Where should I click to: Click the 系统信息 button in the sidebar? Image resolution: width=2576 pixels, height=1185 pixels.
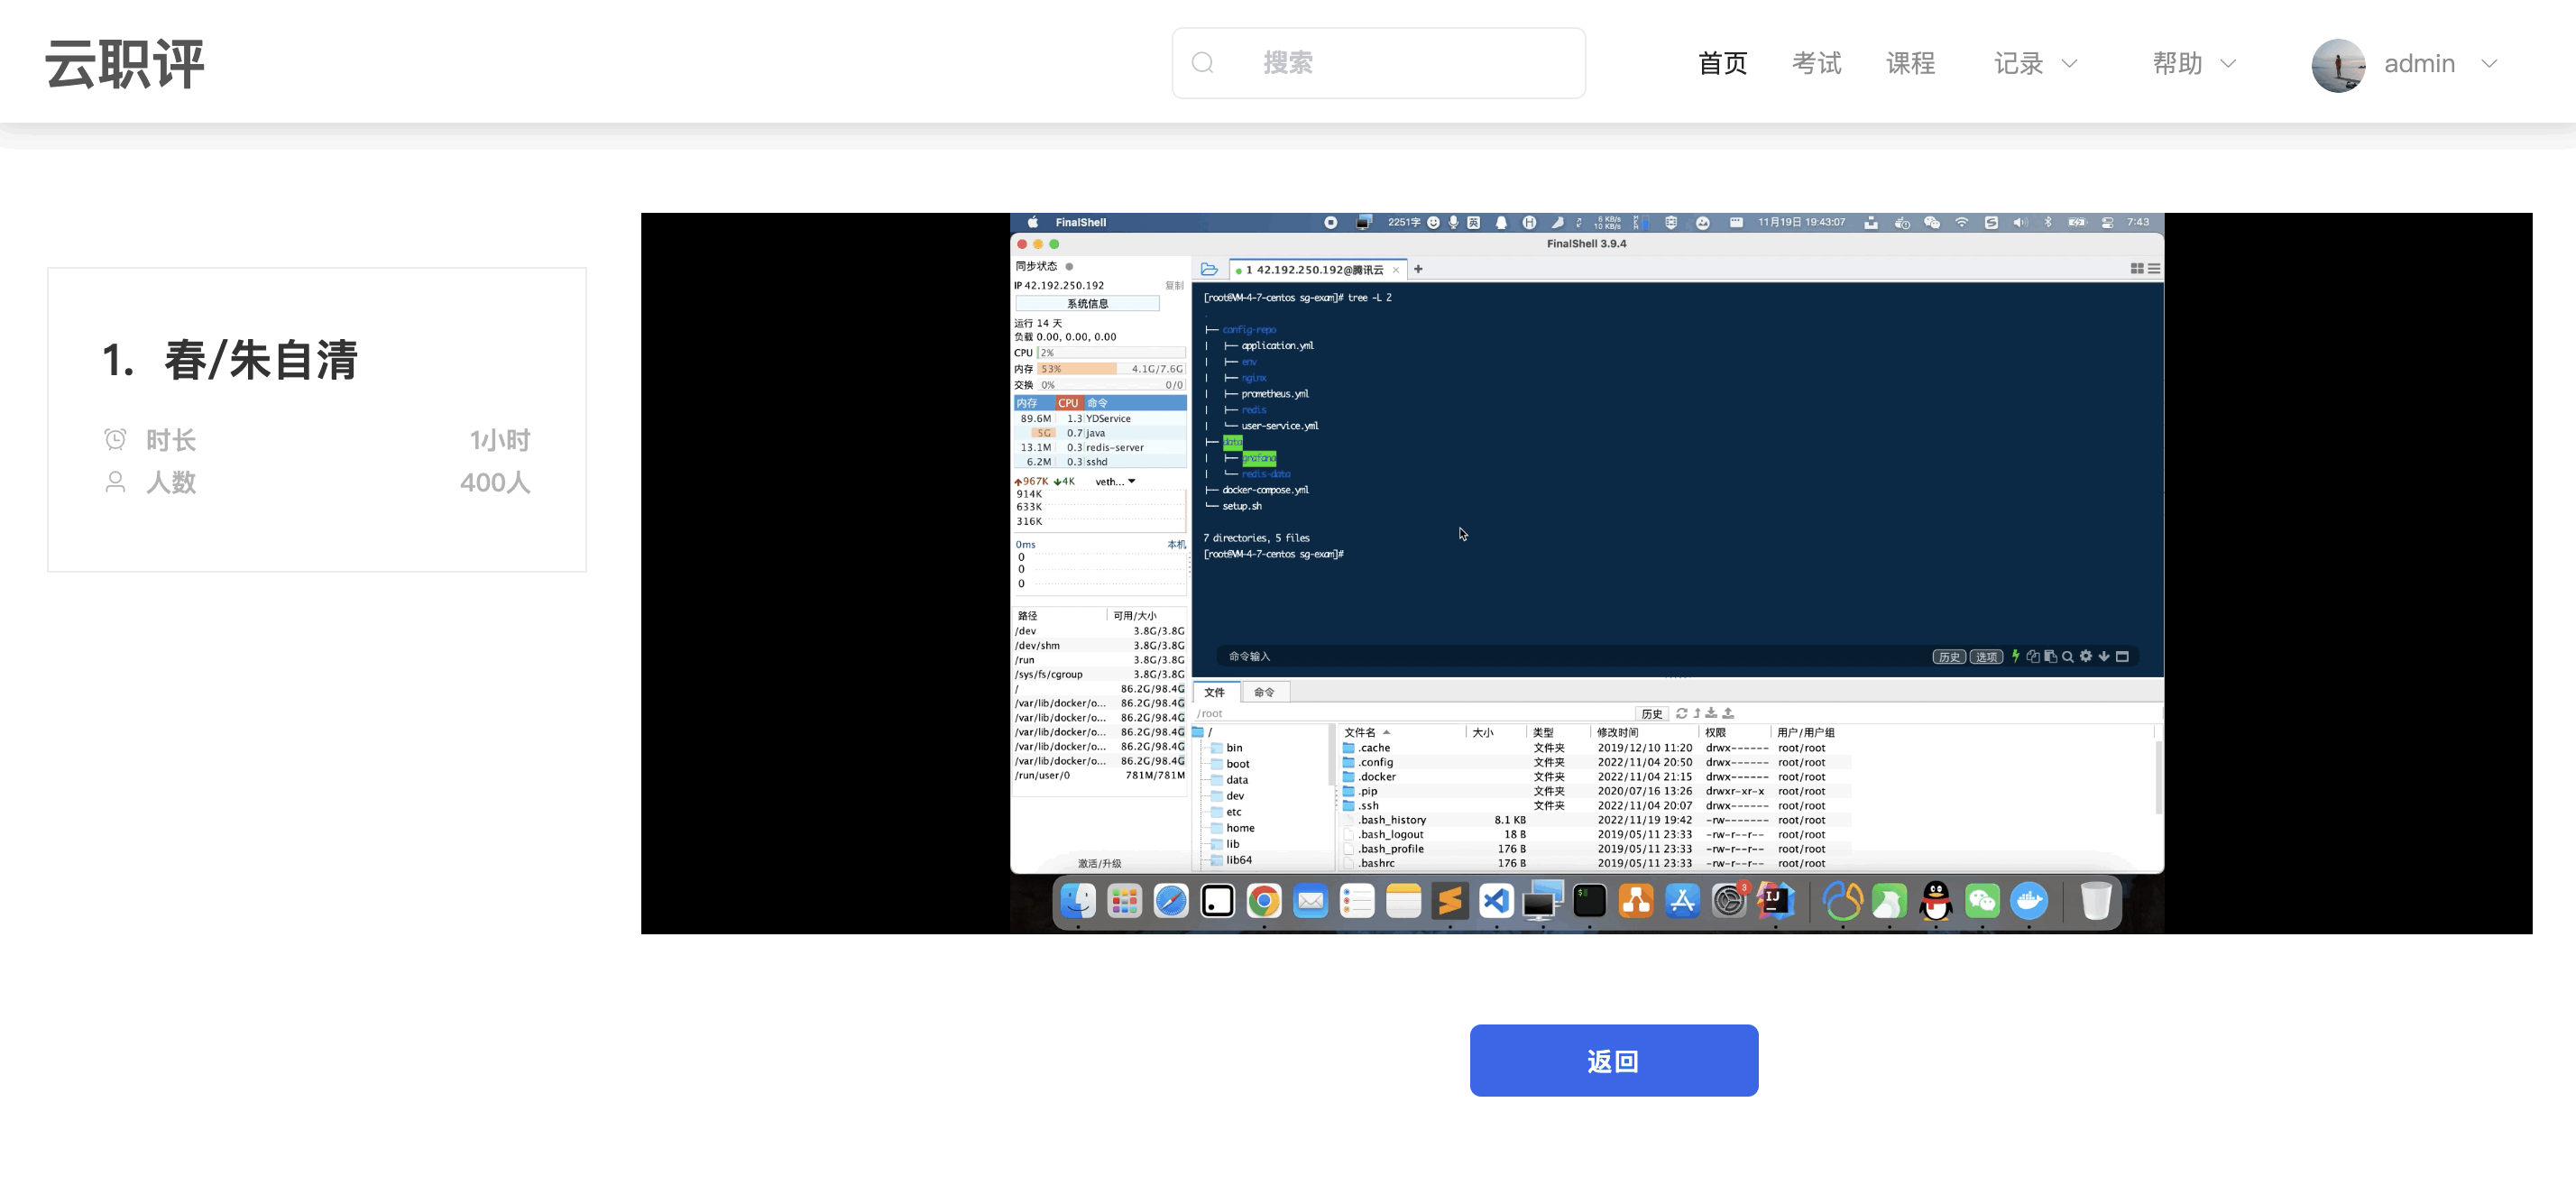coord(1087,303)
